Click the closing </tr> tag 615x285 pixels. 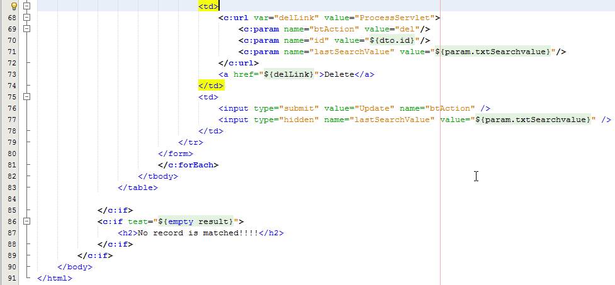click(x=191, y=142)
